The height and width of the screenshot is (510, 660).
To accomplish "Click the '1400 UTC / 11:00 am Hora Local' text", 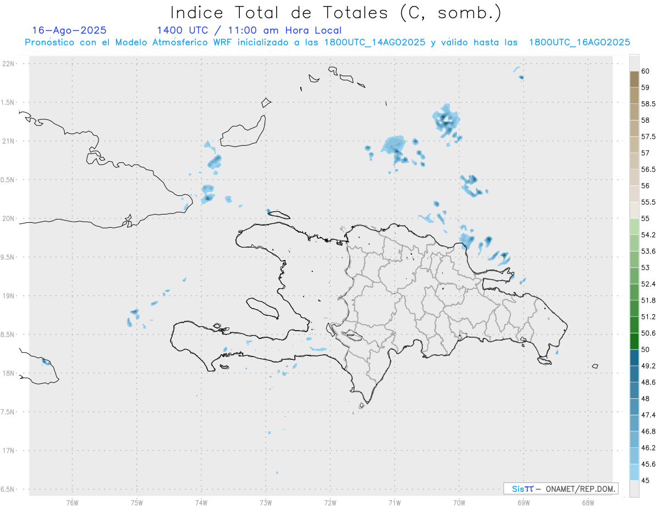I will [x=249, y=30].
